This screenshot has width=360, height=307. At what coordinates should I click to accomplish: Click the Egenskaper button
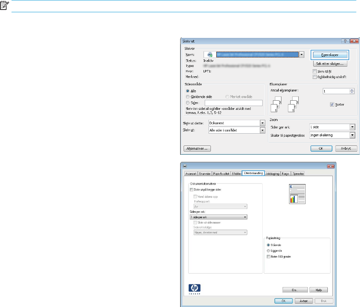[x=330, y=55]
